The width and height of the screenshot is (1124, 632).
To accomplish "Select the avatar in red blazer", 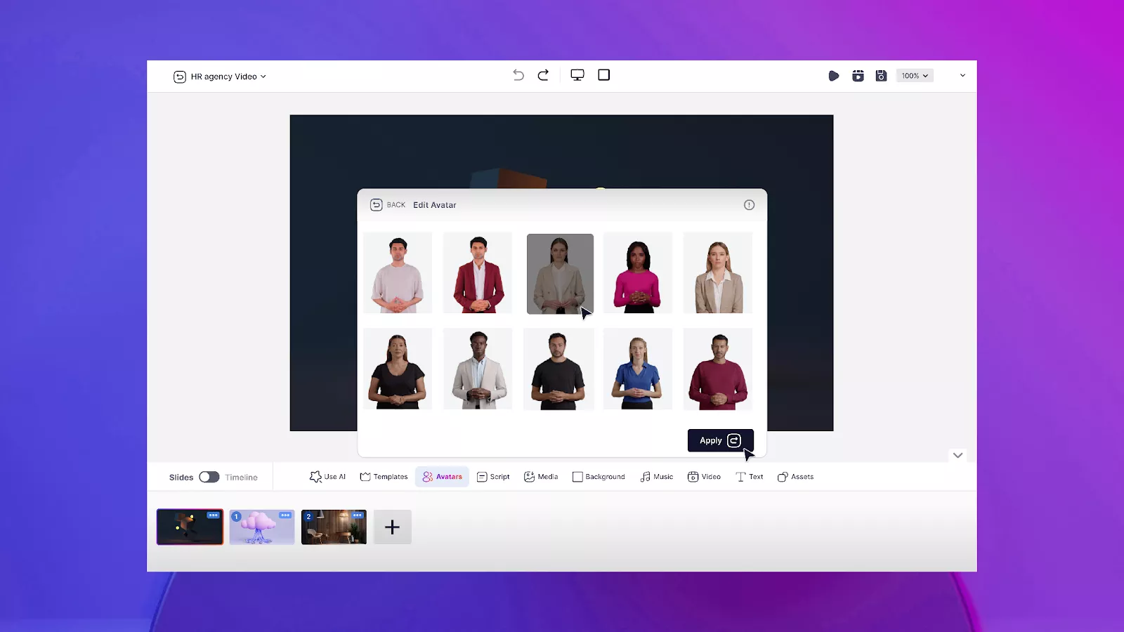I will 478,274.
